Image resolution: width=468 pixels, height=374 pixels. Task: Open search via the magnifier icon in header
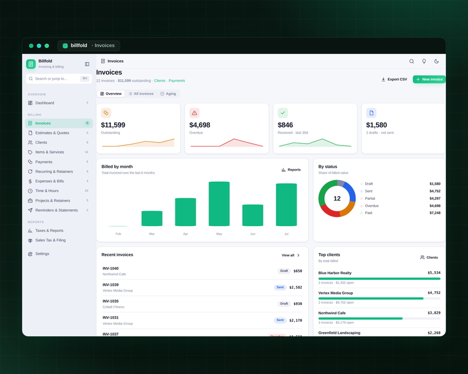(x=411, y=61)
